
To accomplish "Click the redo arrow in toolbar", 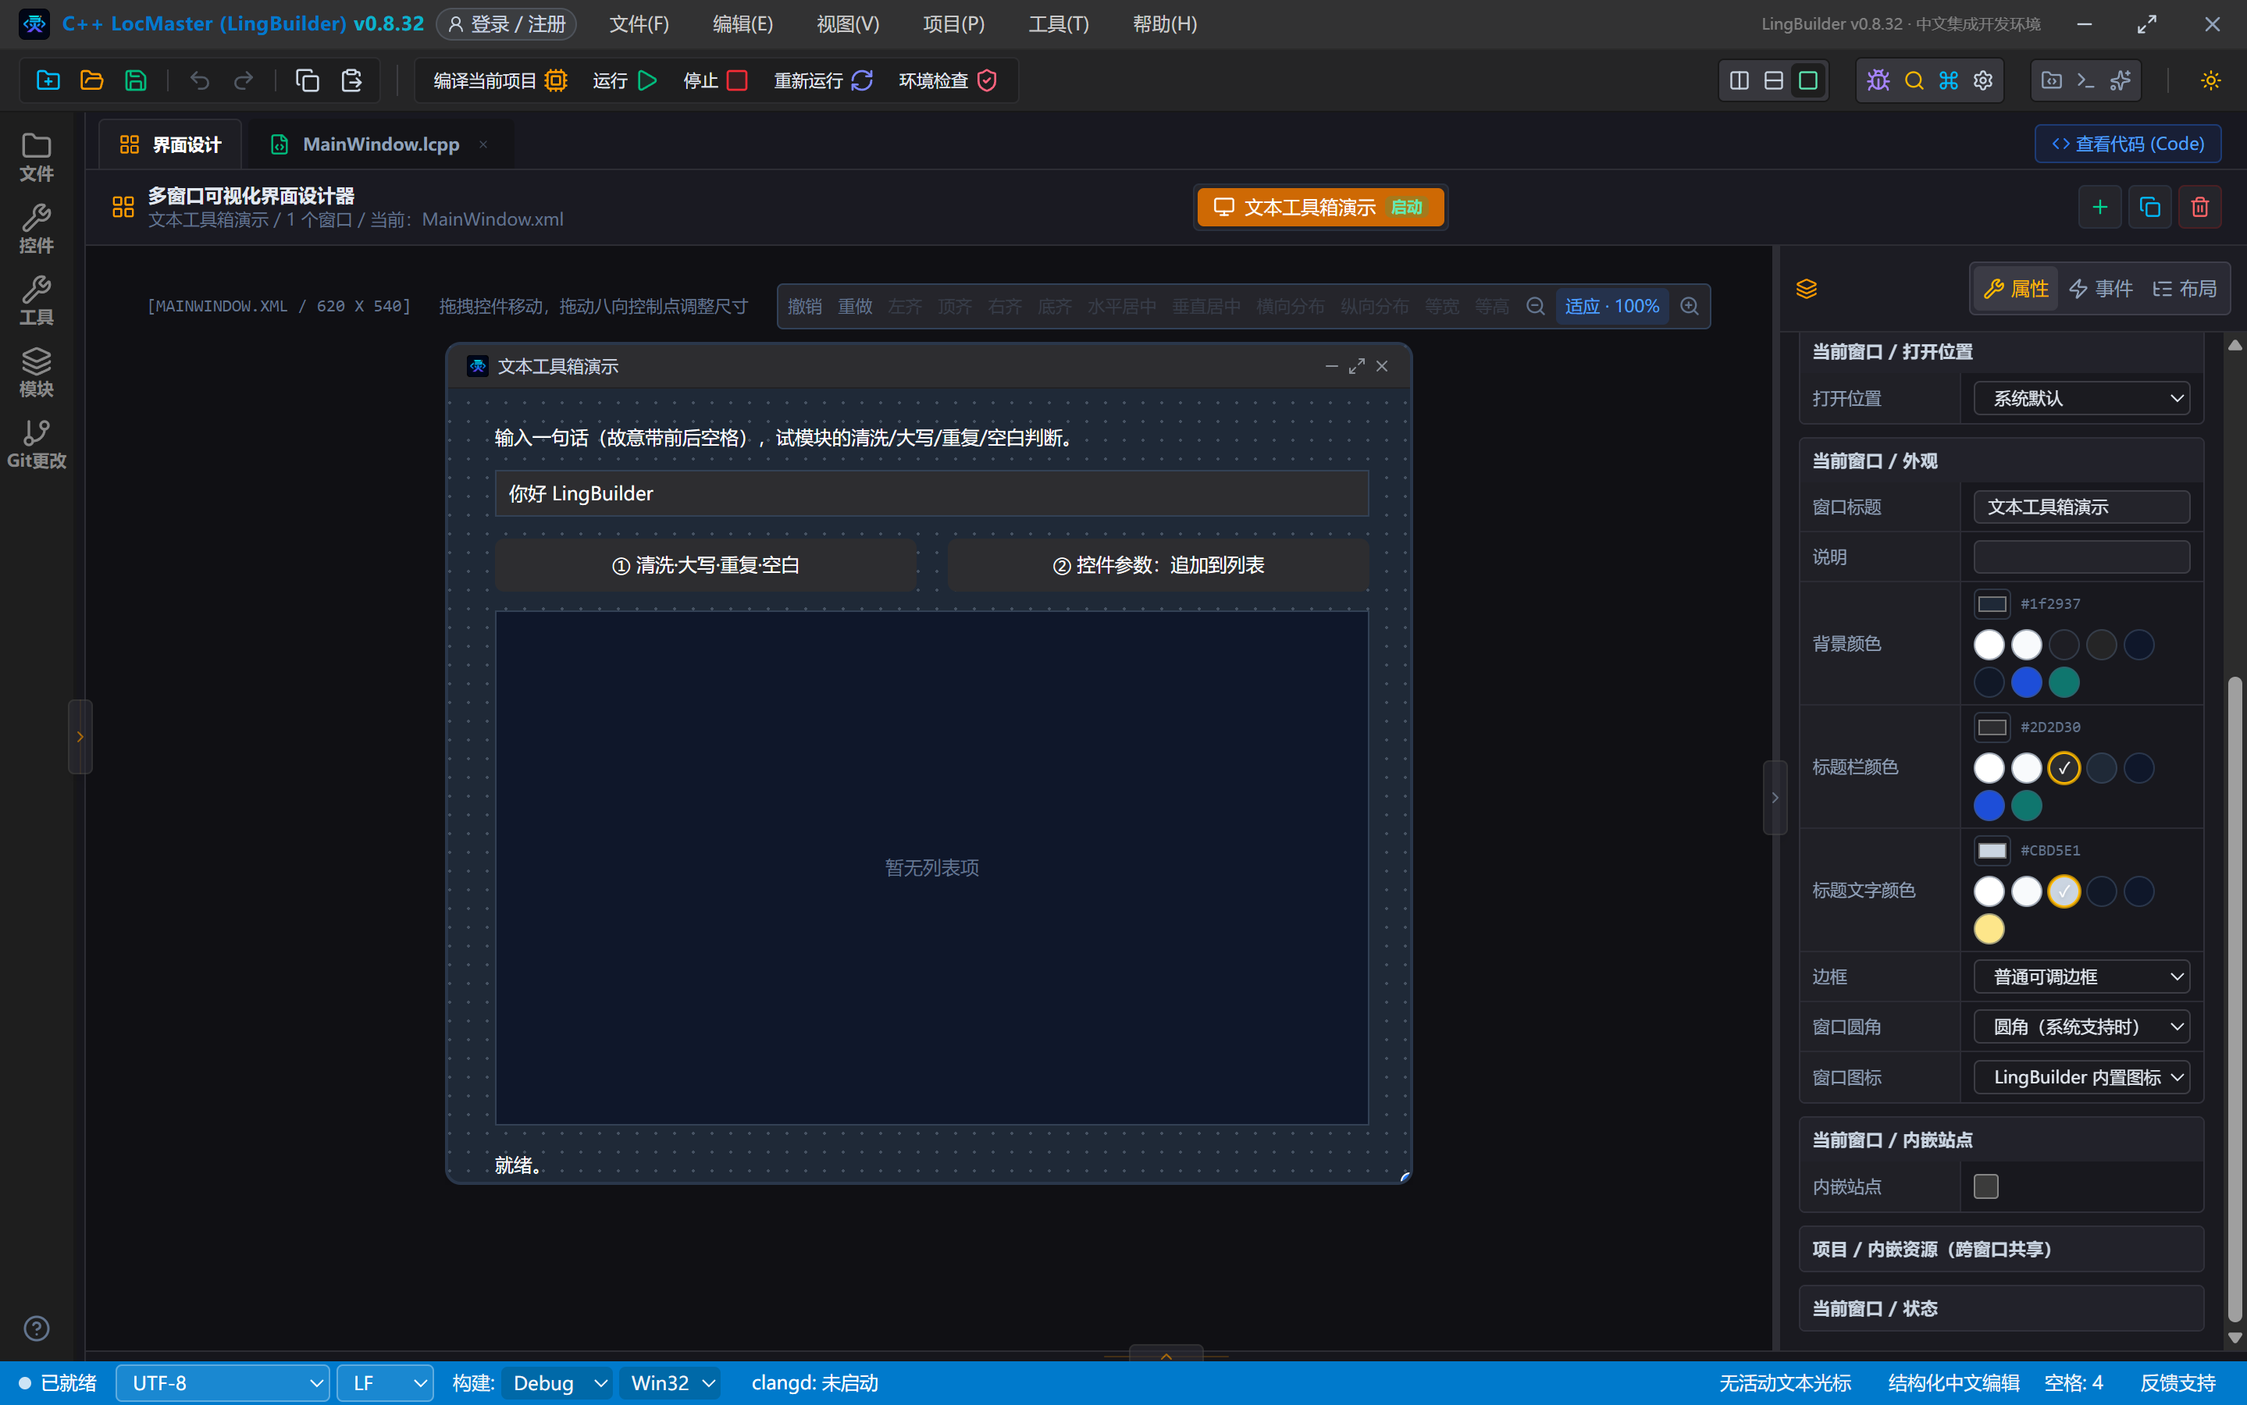I will (x=244, y=81).
